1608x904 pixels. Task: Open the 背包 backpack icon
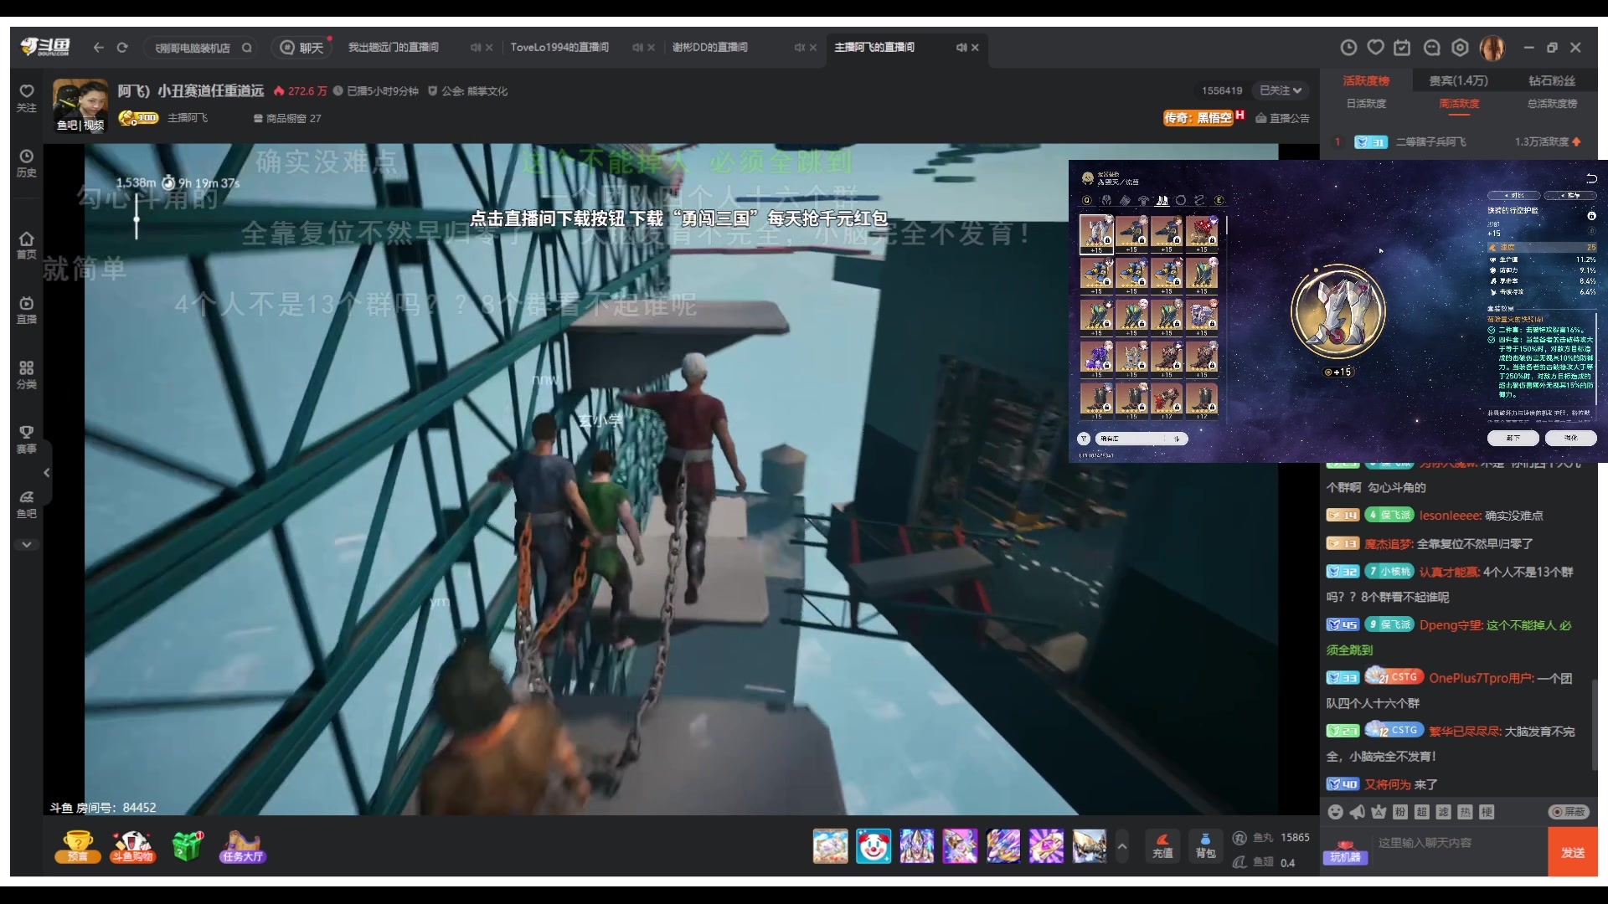(1205, 846)
